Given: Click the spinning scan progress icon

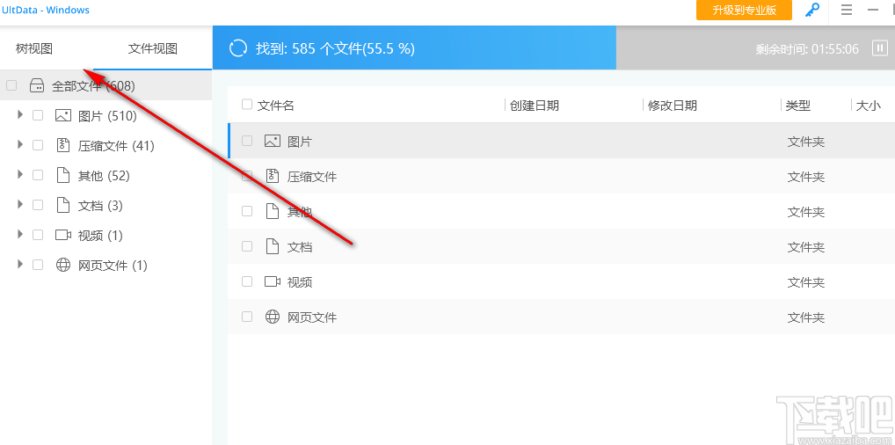Looking at the screenshot, I should 237,48.
